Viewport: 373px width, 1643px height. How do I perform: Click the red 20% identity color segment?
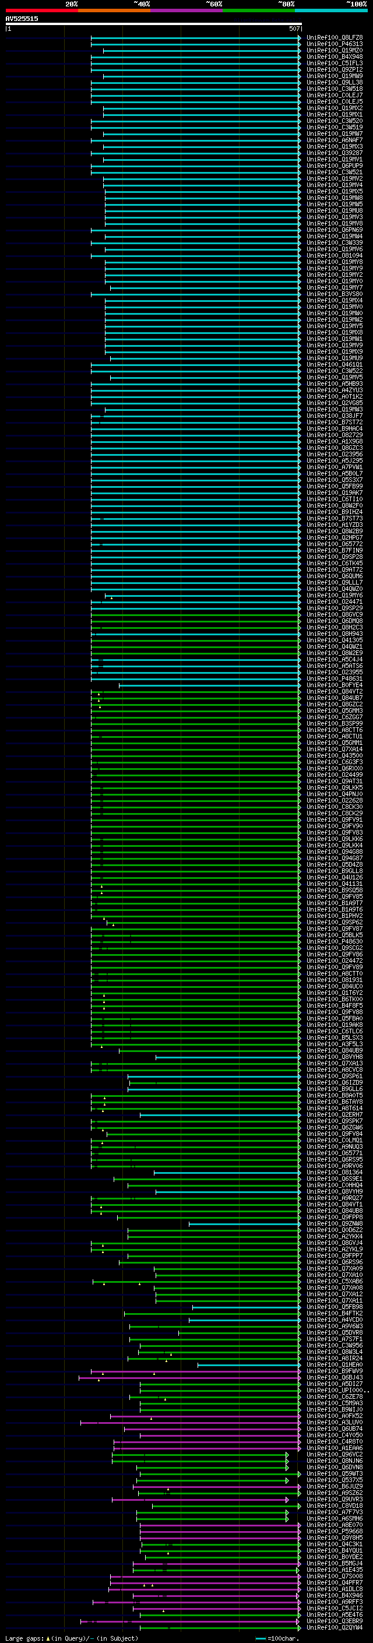tap(41, 10)
